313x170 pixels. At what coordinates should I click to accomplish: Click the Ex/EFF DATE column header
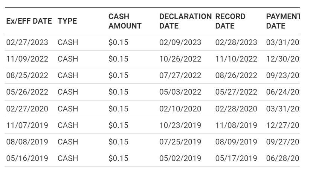(x=29, y=21)
